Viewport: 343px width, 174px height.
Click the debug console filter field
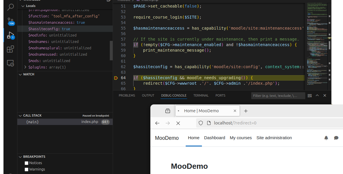[x=278, y=96]
